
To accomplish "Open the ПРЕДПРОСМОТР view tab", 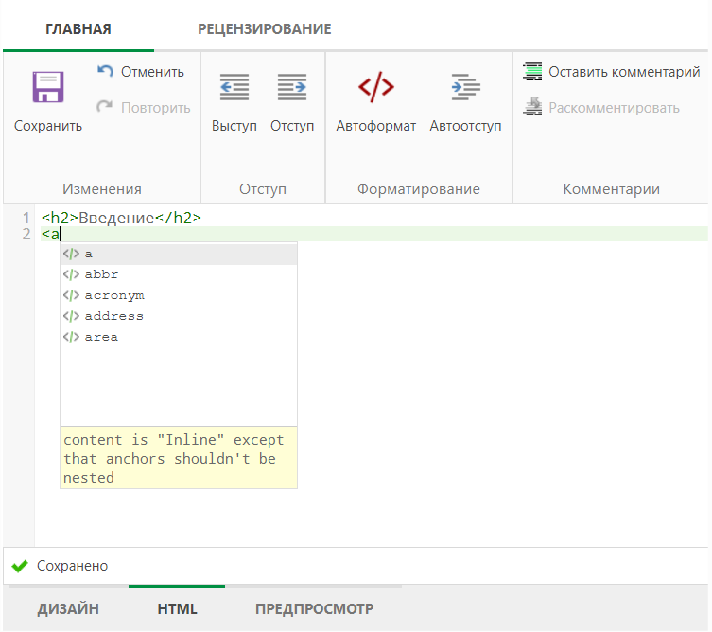I will pos(314,609).
